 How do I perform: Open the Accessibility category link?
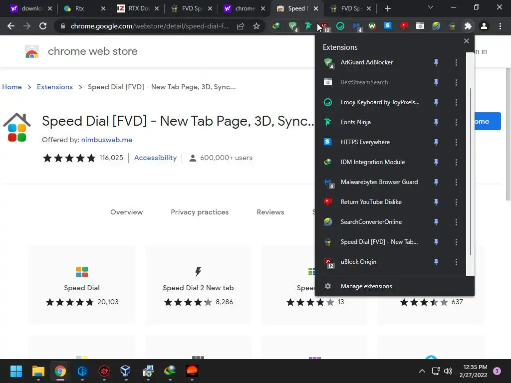[155, 158]
